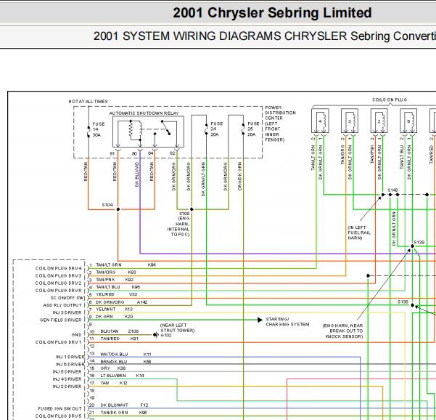Click the '2001 Chrysler Sebring Limited' title

pos(272,13)
